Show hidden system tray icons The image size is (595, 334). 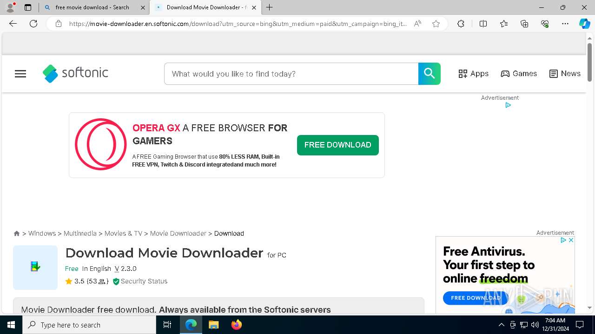[502, 325]
